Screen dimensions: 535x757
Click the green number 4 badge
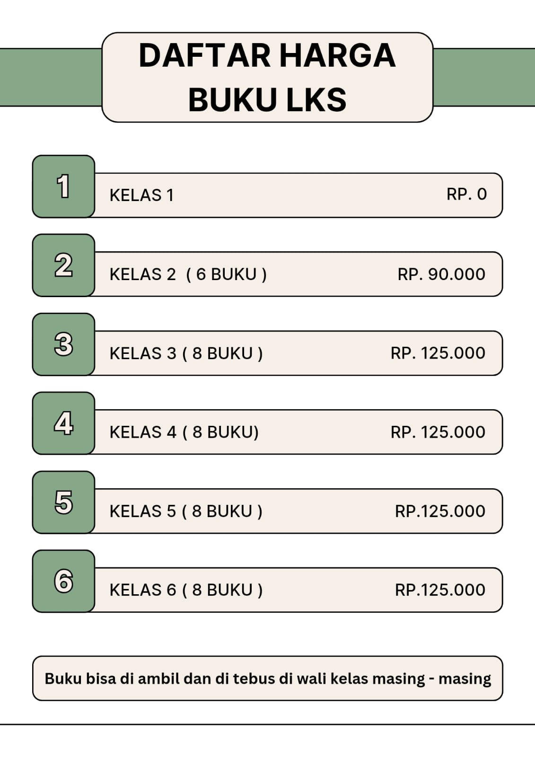63,423
